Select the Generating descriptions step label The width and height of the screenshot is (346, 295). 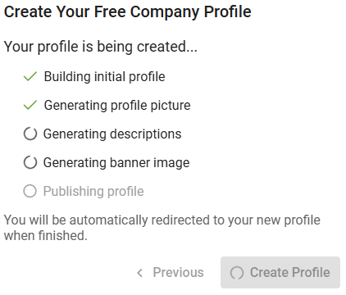coord(112,134)
